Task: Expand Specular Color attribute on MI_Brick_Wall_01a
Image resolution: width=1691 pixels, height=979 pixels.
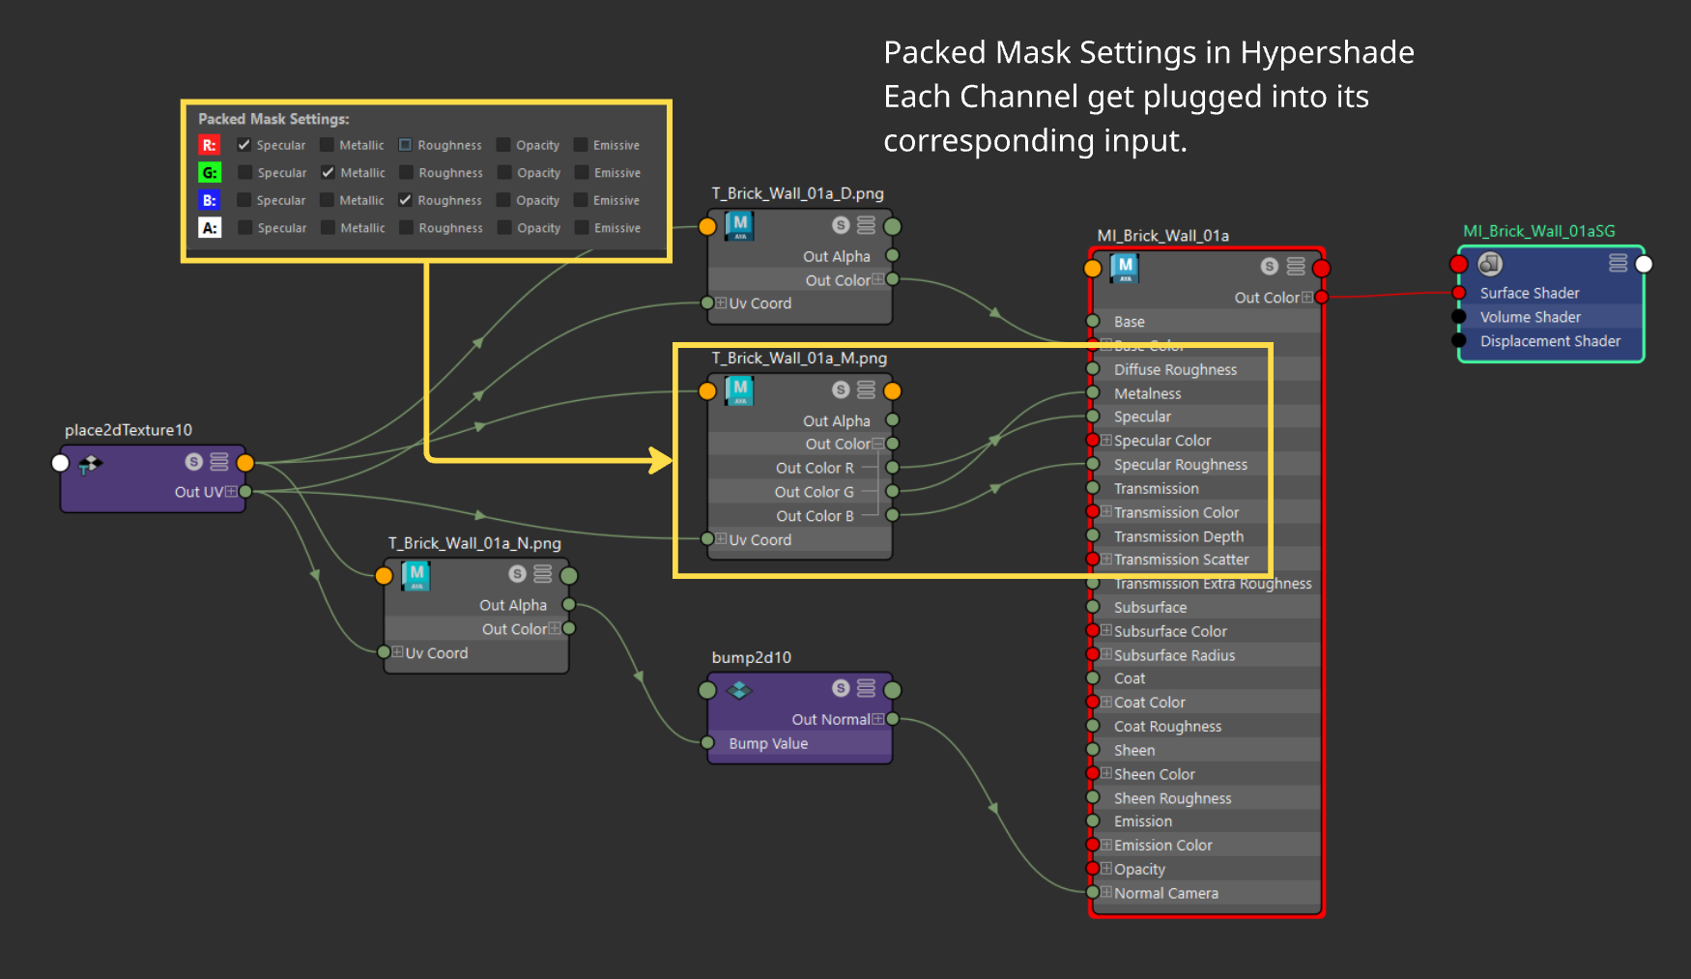Action: tap(1106, 440)
